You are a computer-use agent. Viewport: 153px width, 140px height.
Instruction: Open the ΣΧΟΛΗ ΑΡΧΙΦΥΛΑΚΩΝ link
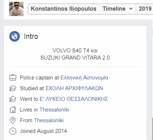74,88
